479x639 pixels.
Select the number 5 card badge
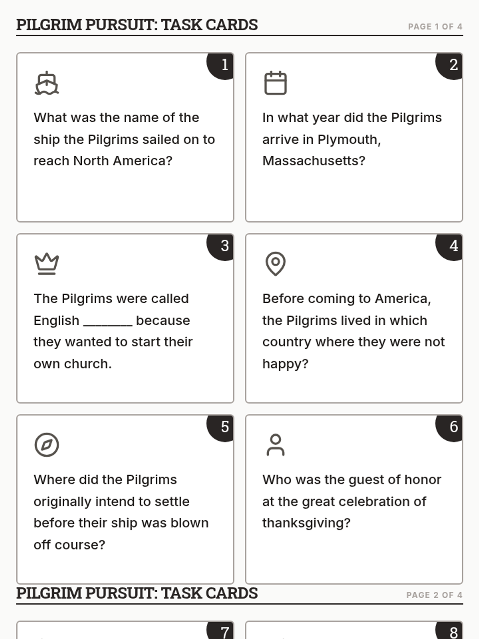coord(220,428)
